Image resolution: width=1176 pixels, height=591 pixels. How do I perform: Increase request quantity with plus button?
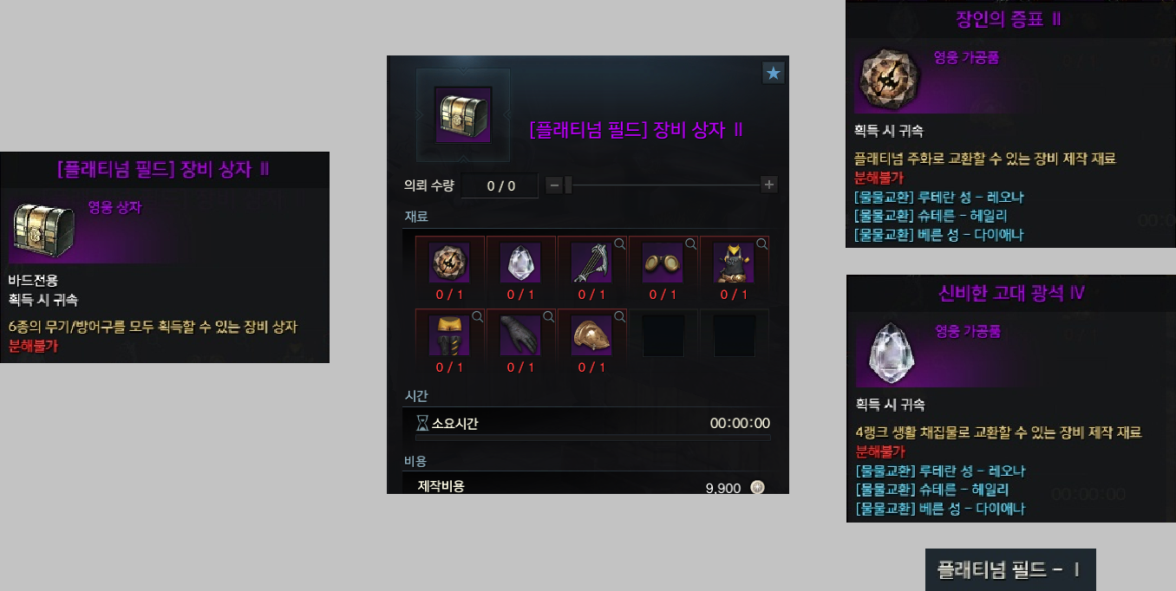pyautogui.click(x=768, y=185)
